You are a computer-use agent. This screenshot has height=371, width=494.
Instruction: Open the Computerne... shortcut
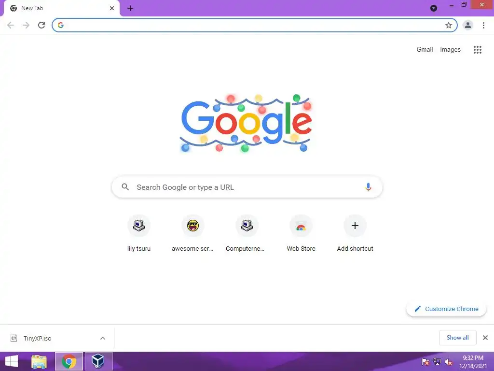pyautogui.click(x=247, y=234)
